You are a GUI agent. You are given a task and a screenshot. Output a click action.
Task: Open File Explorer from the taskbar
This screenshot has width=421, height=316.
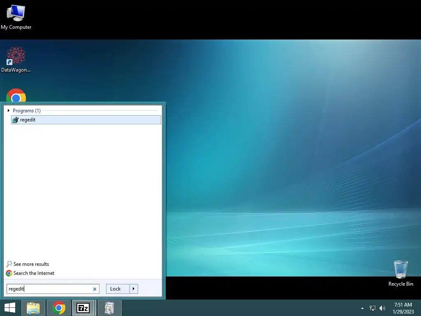point(33,308)
